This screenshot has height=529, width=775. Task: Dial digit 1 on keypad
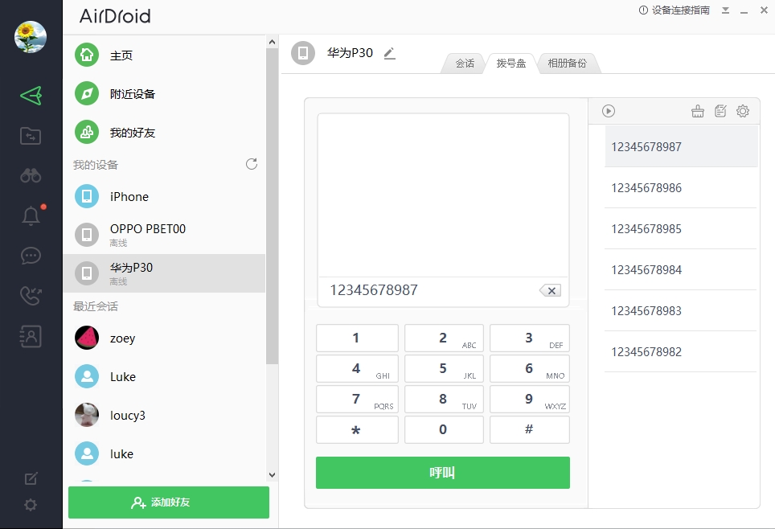coord(357,338)
